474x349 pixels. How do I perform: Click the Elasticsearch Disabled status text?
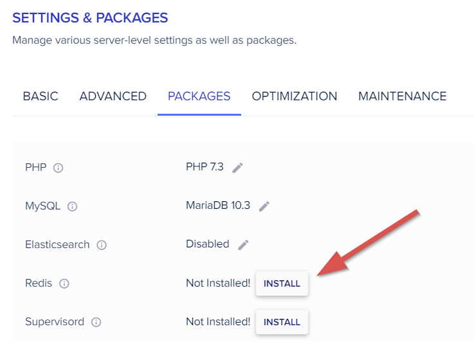[x=207, y=244]
